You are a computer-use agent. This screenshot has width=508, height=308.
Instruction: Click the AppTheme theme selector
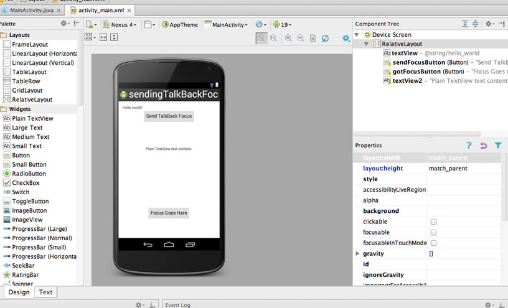pos(180,25)
